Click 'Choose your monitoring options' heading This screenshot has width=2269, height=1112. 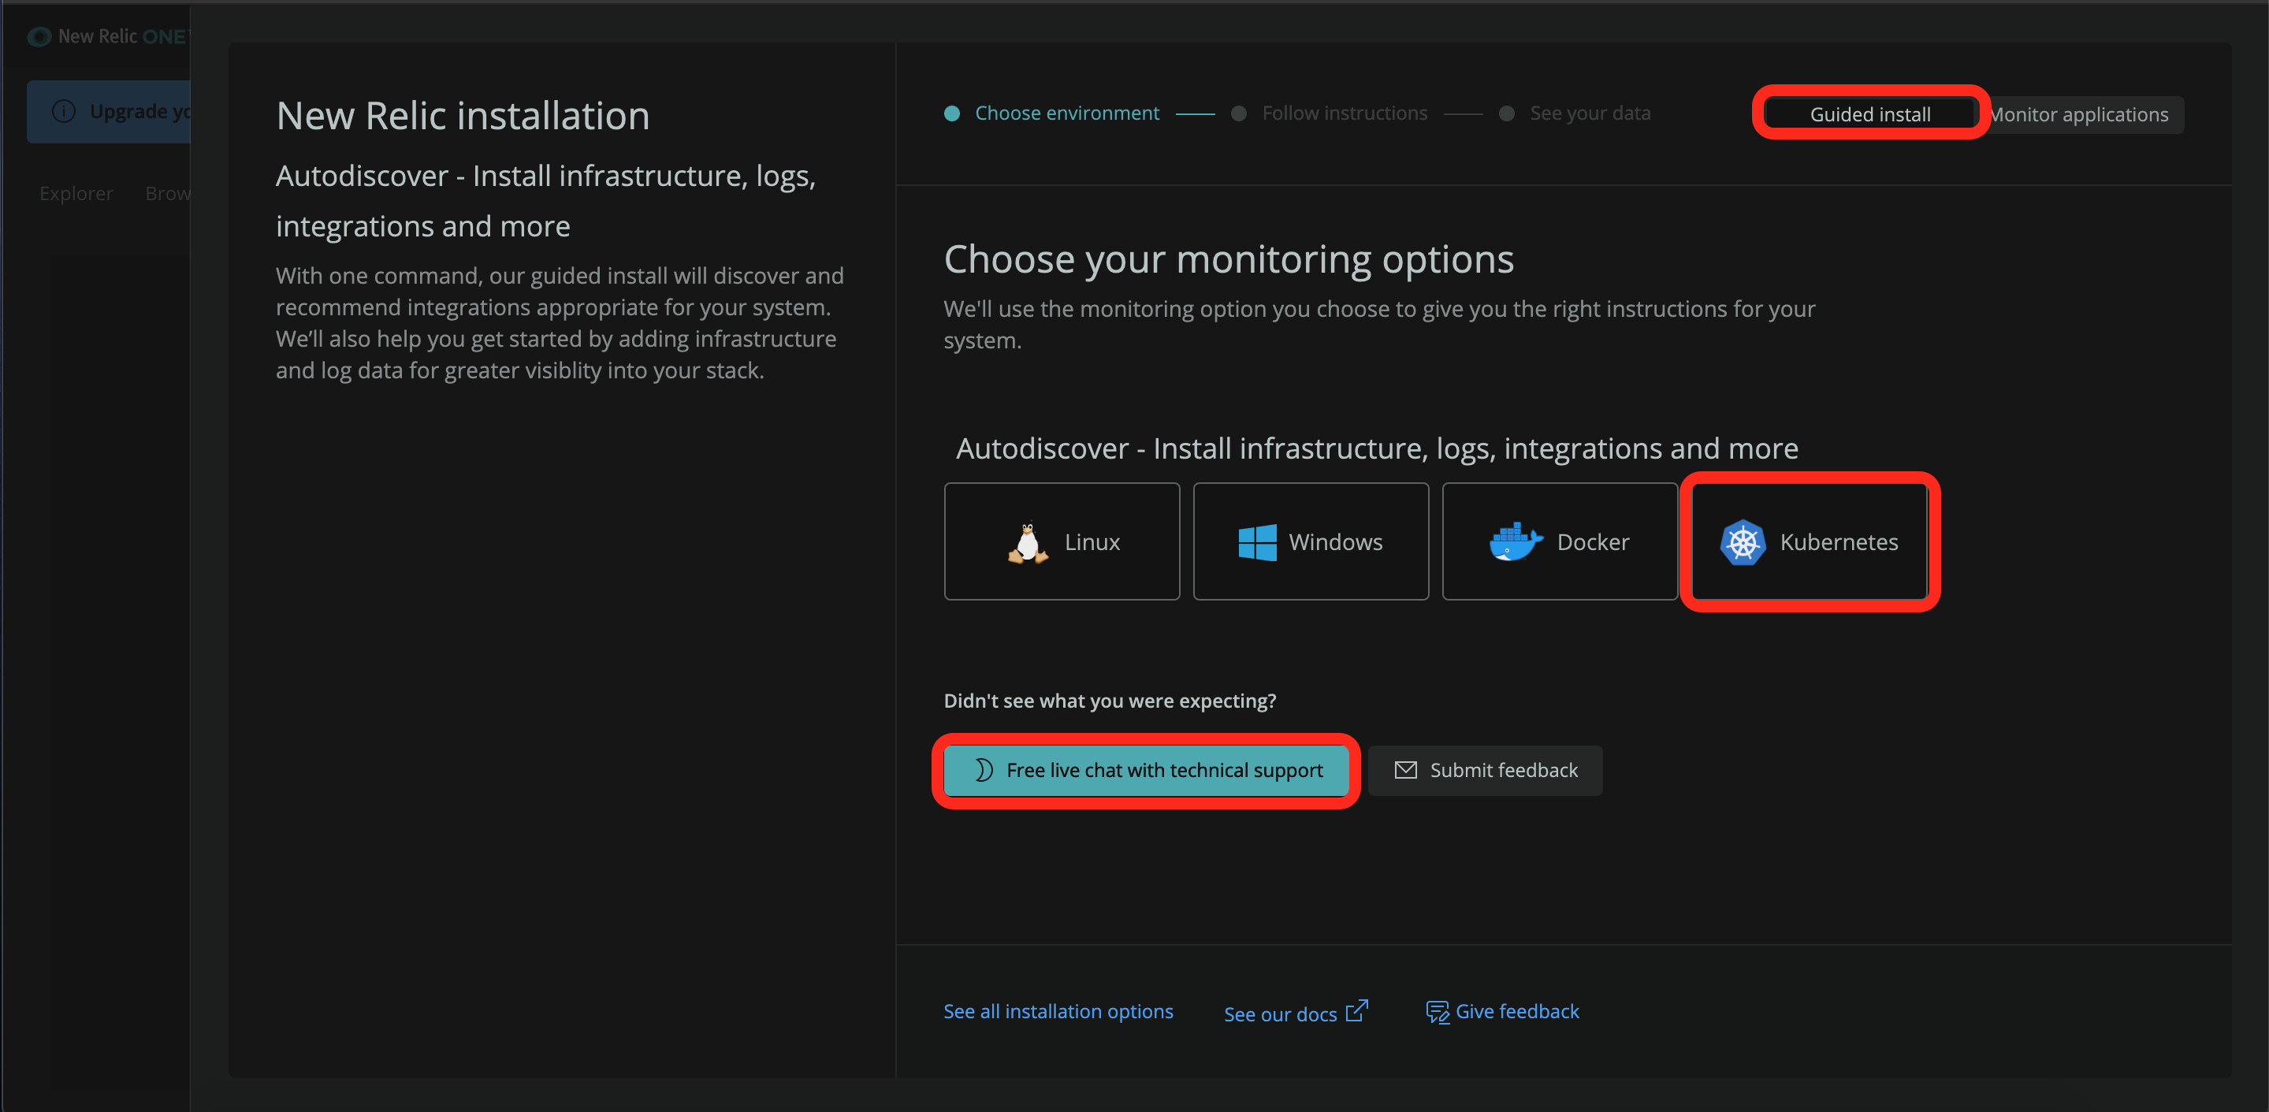1229,259
